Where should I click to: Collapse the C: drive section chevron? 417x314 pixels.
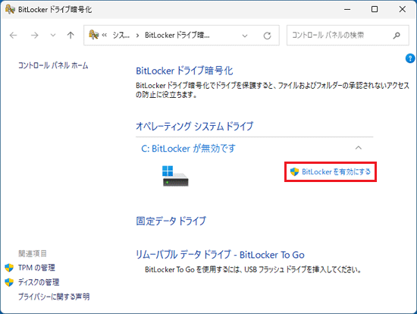[x=359, y=148]
